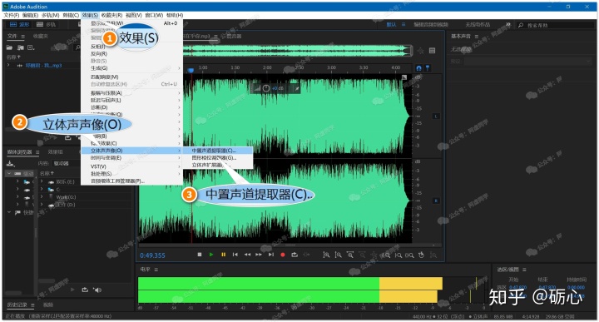
Task: Click the zoom-to-selection icon near the hand icon
Action: click(x=409, y=255)
